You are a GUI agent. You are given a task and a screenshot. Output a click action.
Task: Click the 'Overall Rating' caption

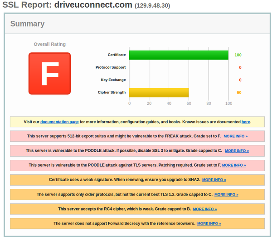coord(49,44)
